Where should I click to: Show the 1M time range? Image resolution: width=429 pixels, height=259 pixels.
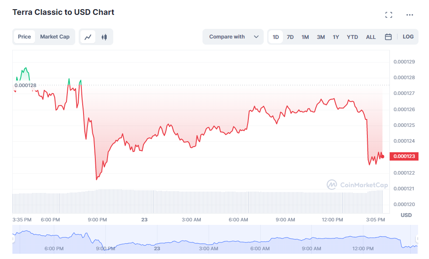pos(305,37)
